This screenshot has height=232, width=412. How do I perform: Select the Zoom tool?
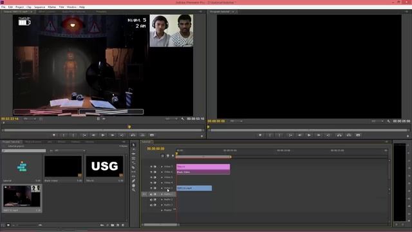click(x=133, y=190)
